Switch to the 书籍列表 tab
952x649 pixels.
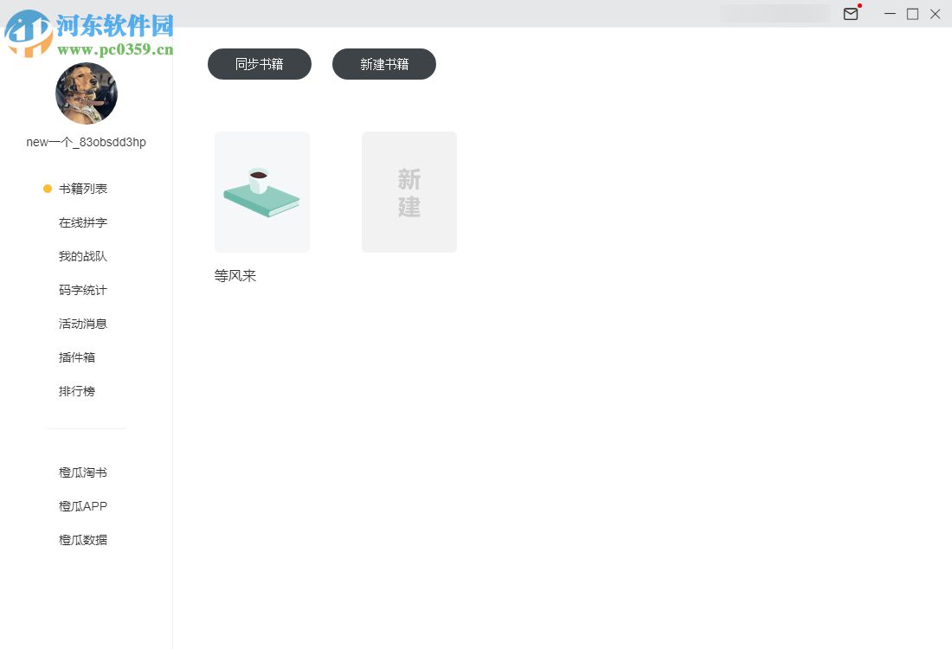82,188
